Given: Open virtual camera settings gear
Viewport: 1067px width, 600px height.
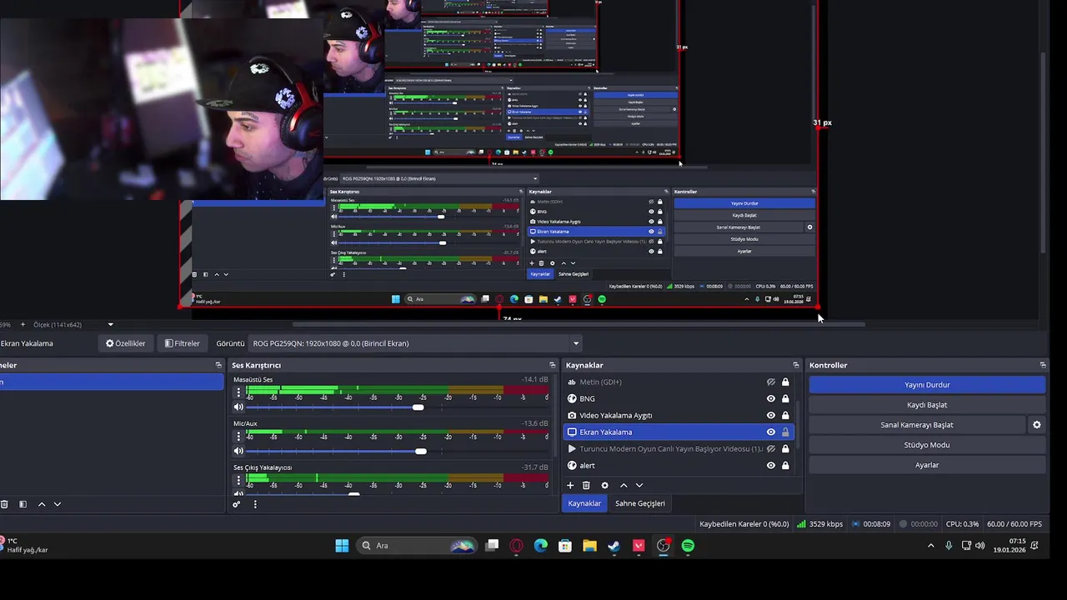Looking at the screenshot, I should pos(1036,425).
